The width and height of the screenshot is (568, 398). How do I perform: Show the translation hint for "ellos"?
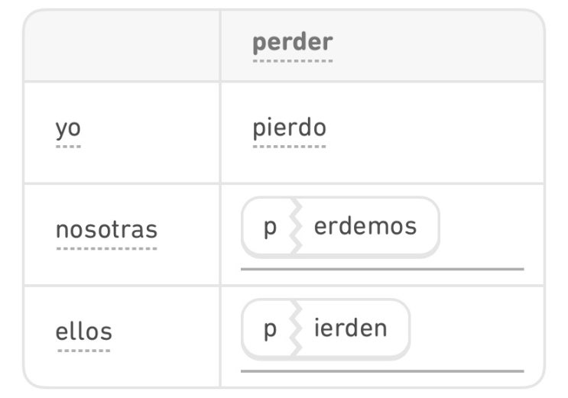click(x=83, y=332)
